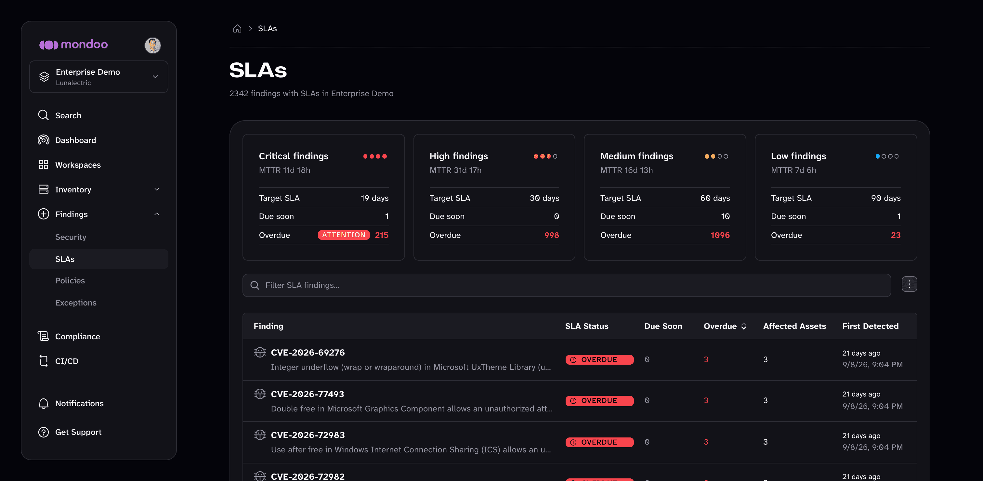
Task: Click the Inventory server icon
Action: point(44,189)
